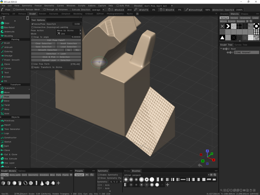This screenshot has width=260, height=195.
Task: Select the white triangle stencil
Action: pyautogui.click(x=222, y=38)
